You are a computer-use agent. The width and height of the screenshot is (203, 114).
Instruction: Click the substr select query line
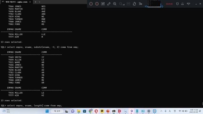click(40, 47)
